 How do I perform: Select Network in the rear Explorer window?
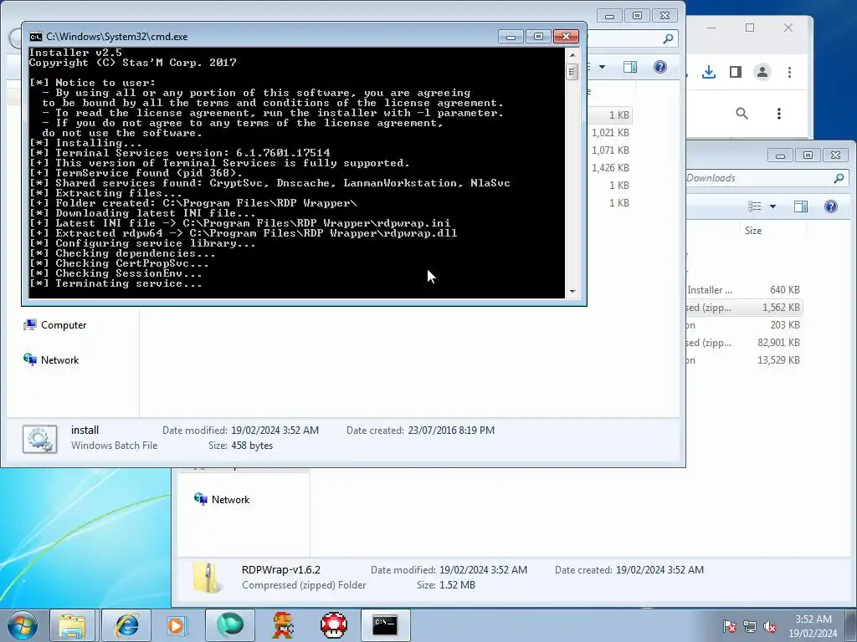(x=222, y=500)
